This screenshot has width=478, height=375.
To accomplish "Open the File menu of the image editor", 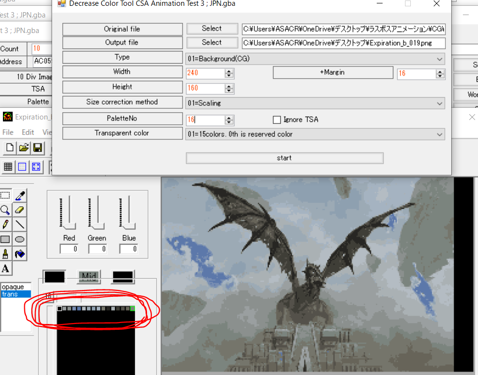I will (8, 132).
